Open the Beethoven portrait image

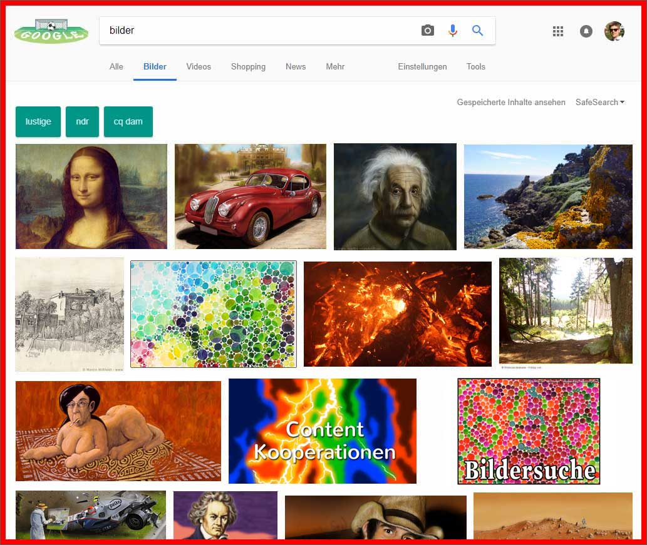pyautogui.click(x=225, y=516)
